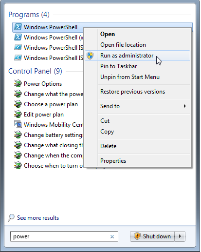Open the shutdown options arrow menu
Image resolution: width=201 pixels, height=252 pixels.
180,236
